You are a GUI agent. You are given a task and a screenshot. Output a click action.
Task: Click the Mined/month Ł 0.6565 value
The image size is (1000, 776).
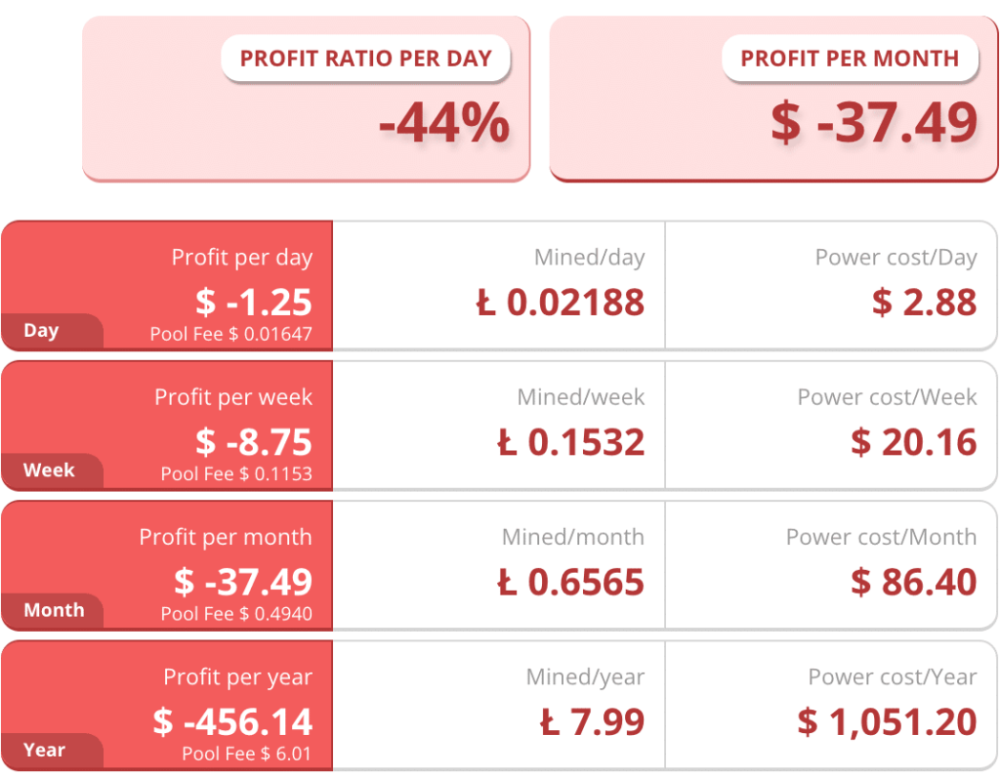coord(571,583)
